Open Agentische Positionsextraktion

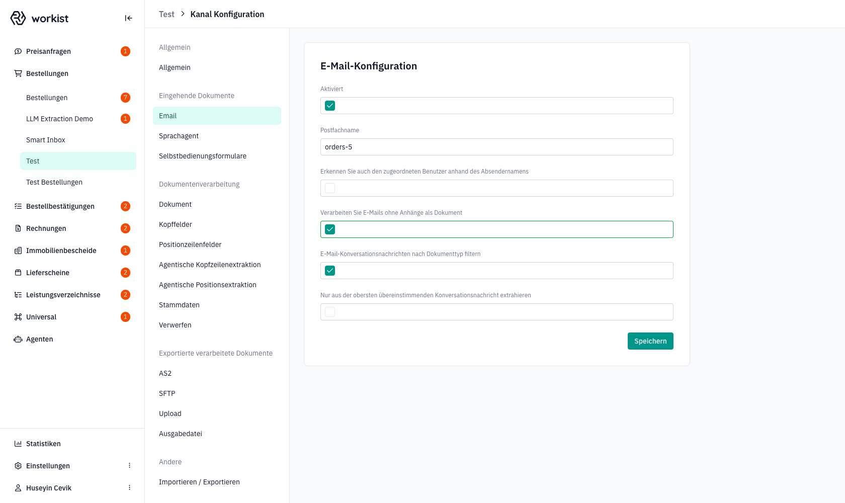coord(217,285)
